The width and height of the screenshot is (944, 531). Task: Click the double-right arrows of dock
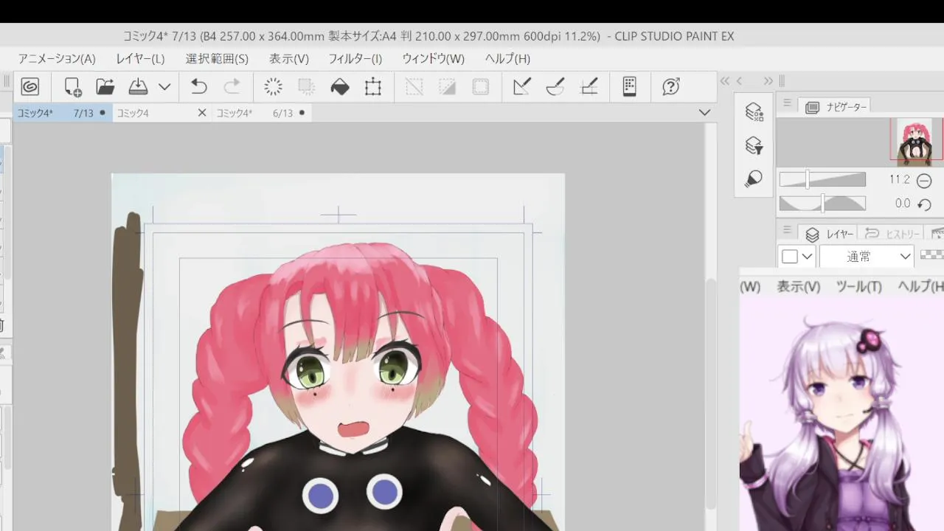point(768,81)
